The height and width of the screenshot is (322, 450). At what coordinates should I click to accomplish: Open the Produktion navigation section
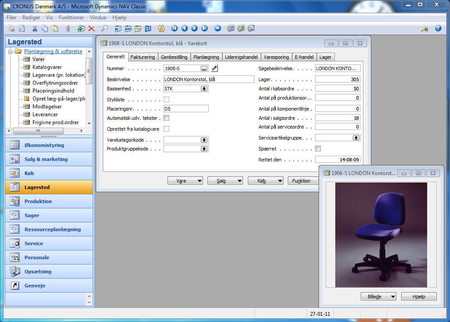tap(49, 201)
